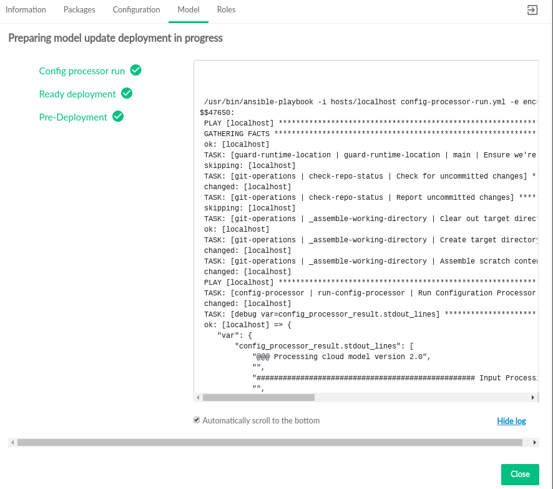Viewport: 553px width, 489px height.
Task: Click log scrollbar left arrow
Action: [x=198, y=397]
